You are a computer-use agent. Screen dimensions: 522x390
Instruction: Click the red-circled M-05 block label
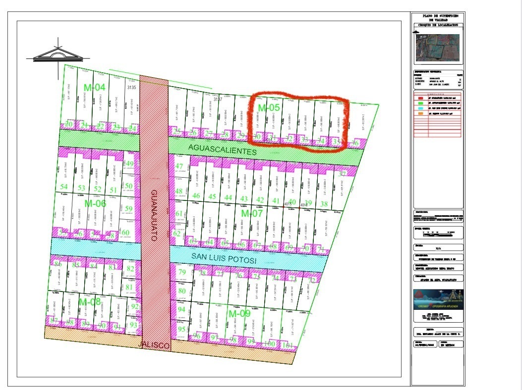[270, 107]
